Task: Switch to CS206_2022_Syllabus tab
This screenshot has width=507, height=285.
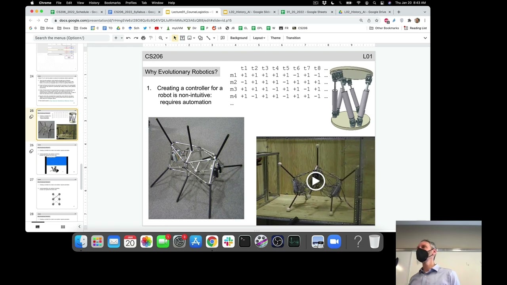Action: 135,12
